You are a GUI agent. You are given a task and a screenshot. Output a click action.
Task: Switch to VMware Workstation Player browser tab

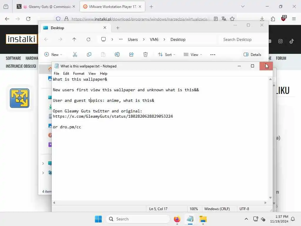[x=112, y=7]
